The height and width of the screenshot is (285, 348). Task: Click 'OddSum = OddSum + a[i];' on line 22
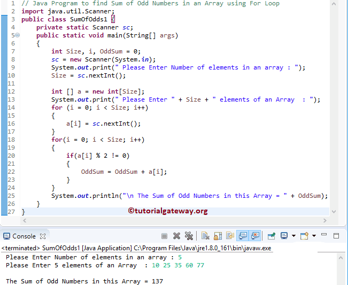click(x=124, y=172)
